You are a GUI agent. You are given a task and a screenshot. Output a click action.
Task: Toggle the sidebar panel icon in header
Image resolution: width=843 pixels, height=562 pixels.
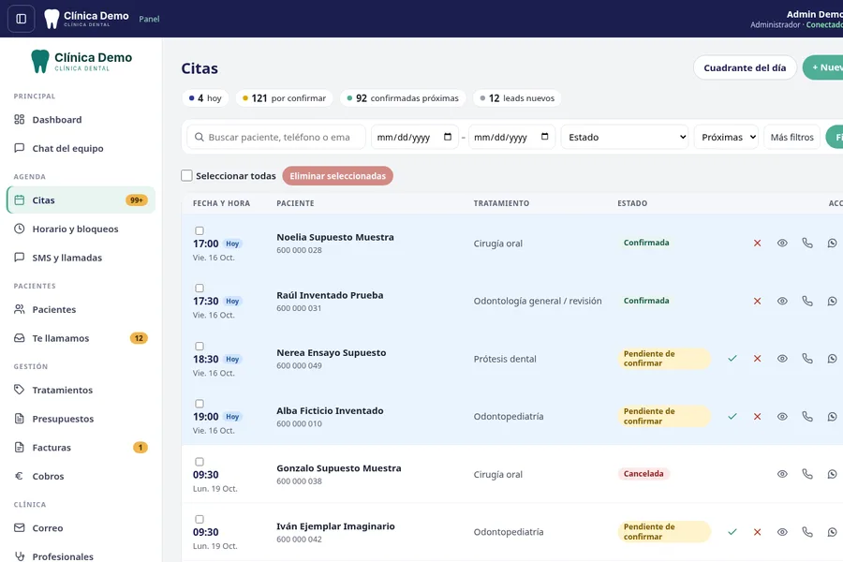21,19
